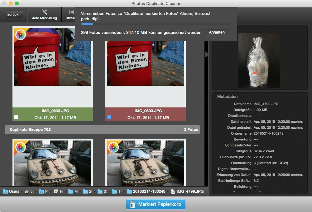This screenshot has height=212, width=312.
Task: Click the Photos library icon in path bar
Action: pos(56,191)
